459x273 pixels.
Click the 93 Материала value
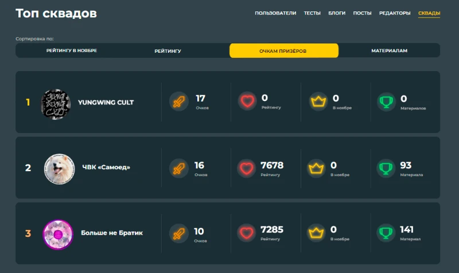click(406, 165)
